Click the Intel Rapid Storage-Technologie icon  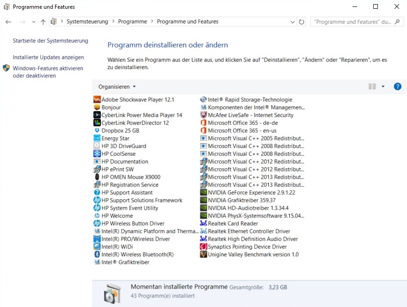click(203, 100)
